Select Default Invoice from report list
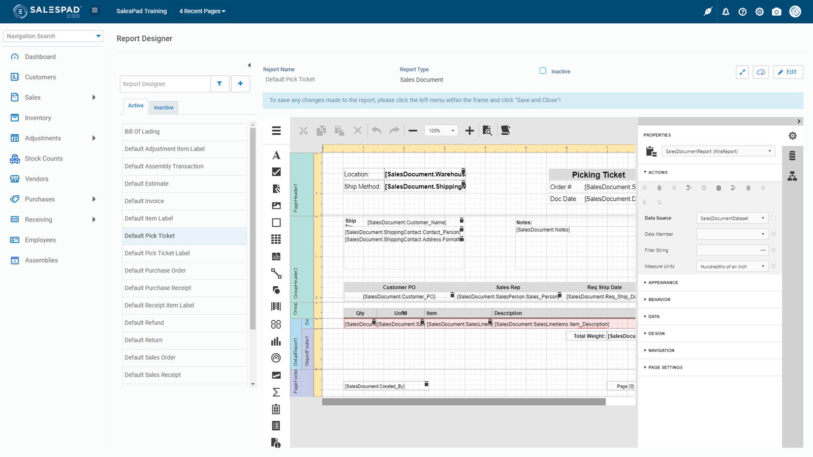The width and height of the screenshot is (813, 457). point(144,201)
